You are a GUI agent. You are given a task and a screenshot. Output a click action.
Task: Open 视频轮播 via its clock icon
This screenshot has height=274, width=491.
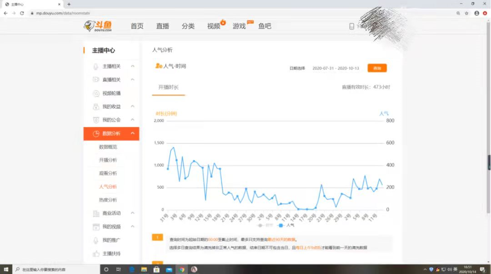point(95,94)
